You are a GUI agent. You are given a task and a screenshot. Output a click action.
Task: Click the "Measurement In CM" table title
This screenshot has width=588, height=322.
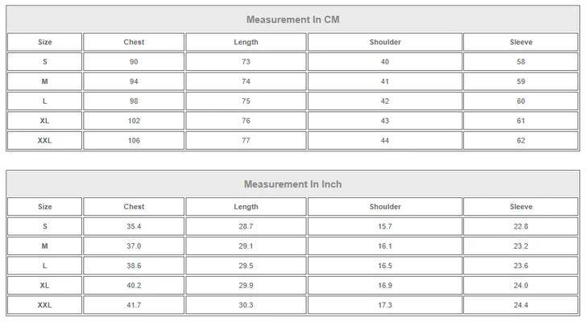[293, 19]
